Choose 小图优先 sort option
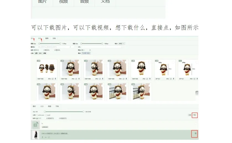The width and height of the screenshot is (232, 143). (57, 50)
